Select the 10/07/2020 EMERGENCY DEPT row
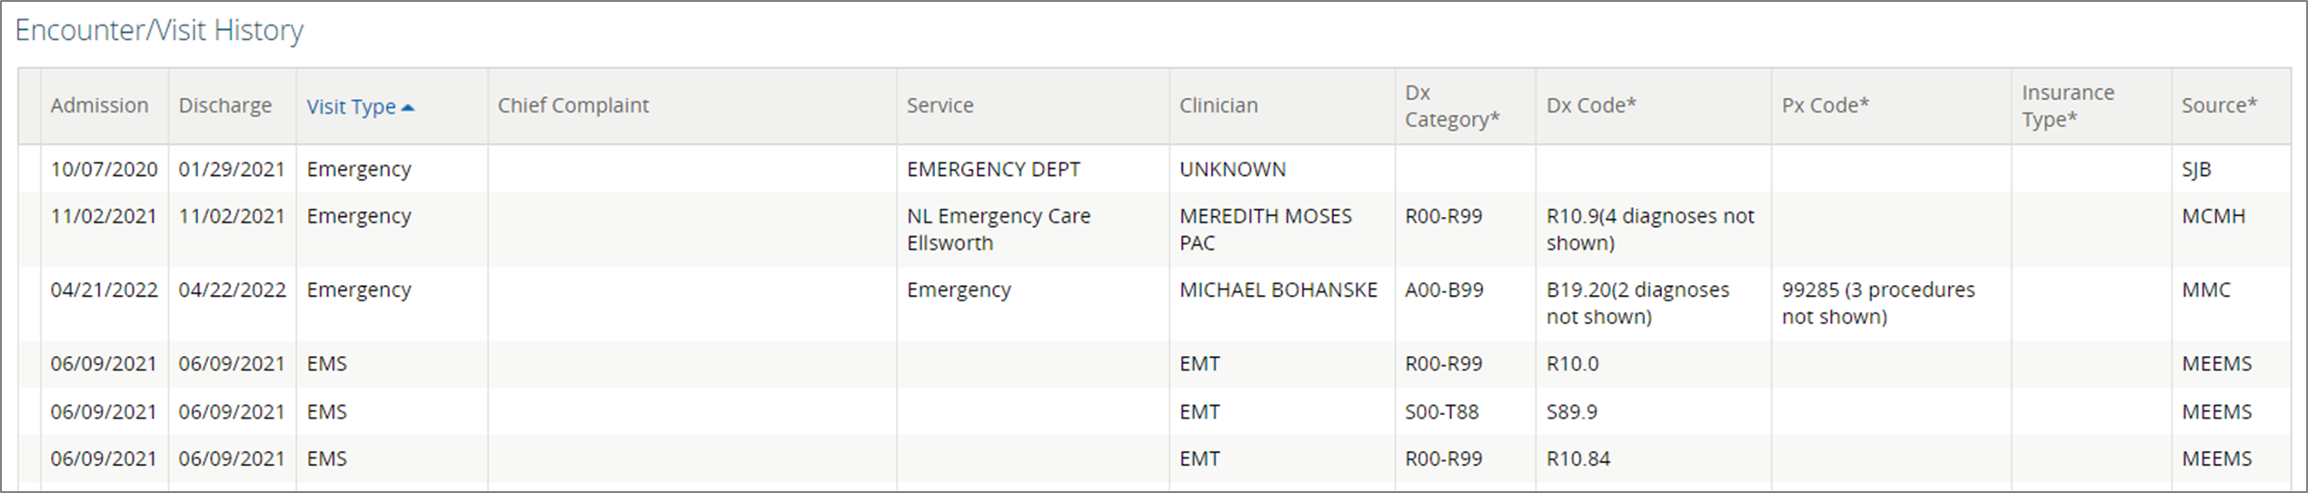Screen dimensions: 2308x493 [x=992, y=169]
